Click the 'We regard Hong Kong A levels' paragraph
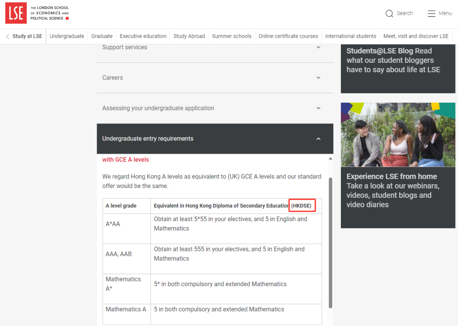The width and height of the screenshot is (458, 326). click(212, 181)
